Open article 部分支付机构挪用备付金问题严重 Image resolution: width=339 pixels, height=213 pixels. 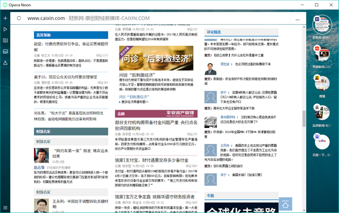click(156, 125)
